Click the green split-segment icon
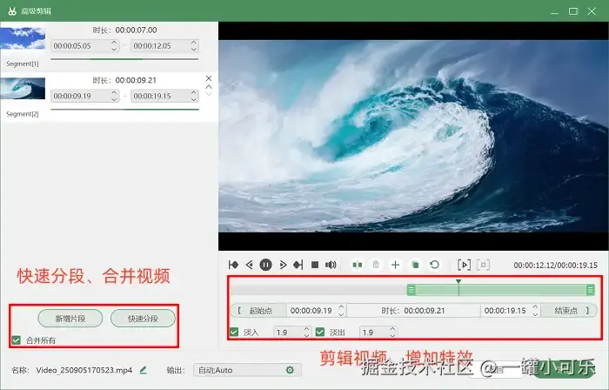 pos(358,265)
